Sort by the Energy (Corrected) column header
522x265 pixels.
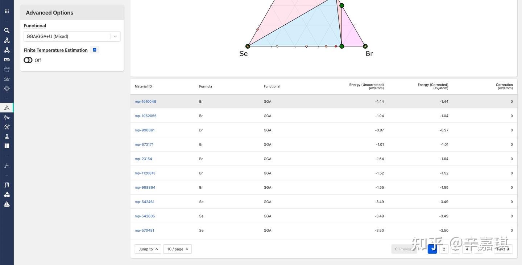pyautogui.click(x=433, y=86)
